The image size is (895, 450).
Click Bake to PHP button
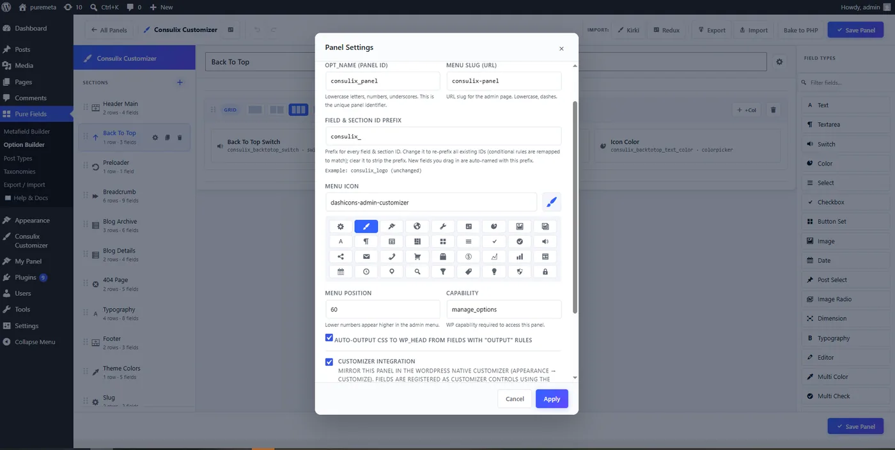[800, 30]
